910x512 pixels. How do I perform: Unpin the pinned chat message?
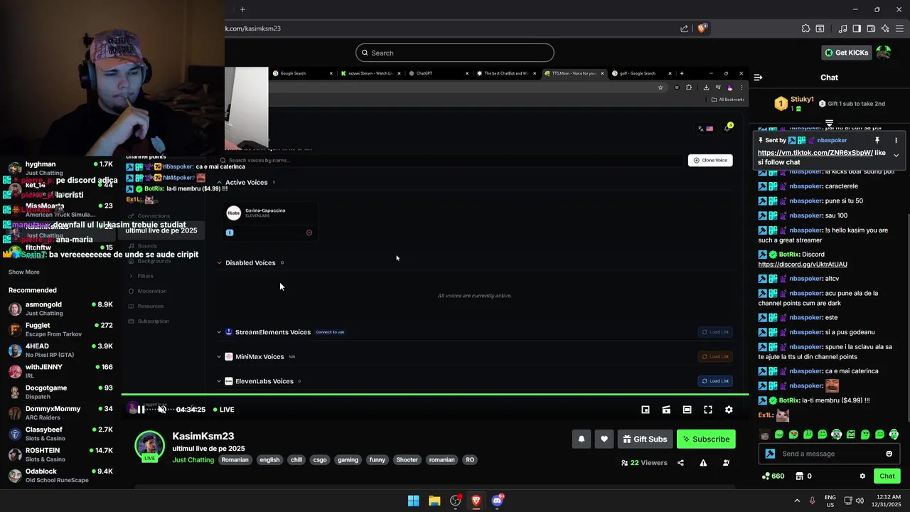(877, 141)
